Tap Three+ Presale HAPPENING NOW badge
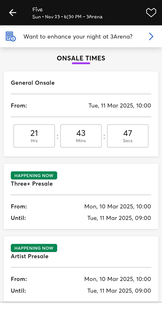This screenshot has width=162, height=327. (x=34, y=175)
